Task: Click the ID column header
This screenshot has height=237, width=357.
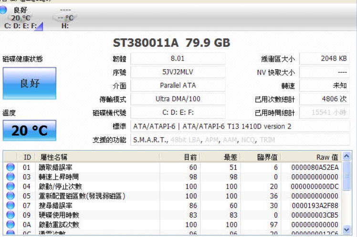Action: (x=26, y=157)
